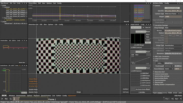This screenshot has height=103, width=183.
Task: Click Deviation Browser up-arrow pane icon
Action: (x=22, y=66)
